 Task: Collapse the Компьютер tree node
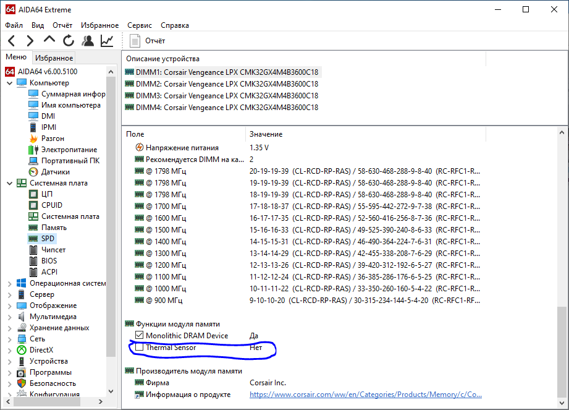tap(9, 83)
